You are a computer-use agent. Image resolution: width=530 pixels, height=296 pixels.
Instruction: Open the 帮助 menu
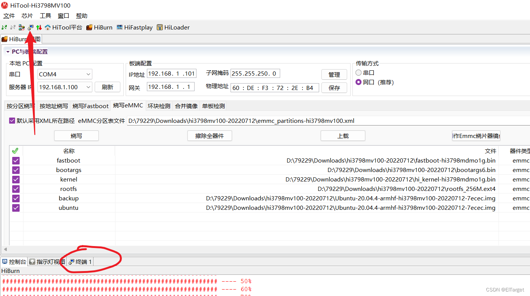pyautogui.click(x=82, y=15)
